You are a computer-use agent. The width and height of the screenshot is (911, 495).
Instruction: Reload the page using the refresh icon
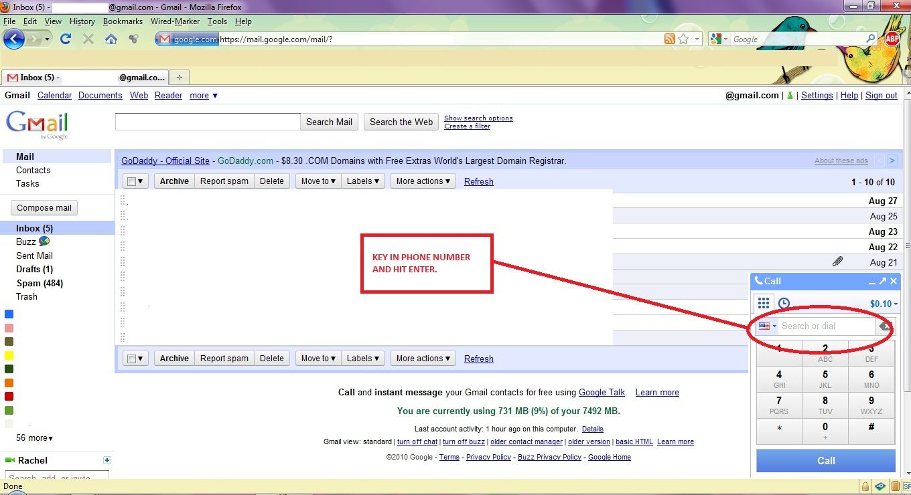pos(66,39)
